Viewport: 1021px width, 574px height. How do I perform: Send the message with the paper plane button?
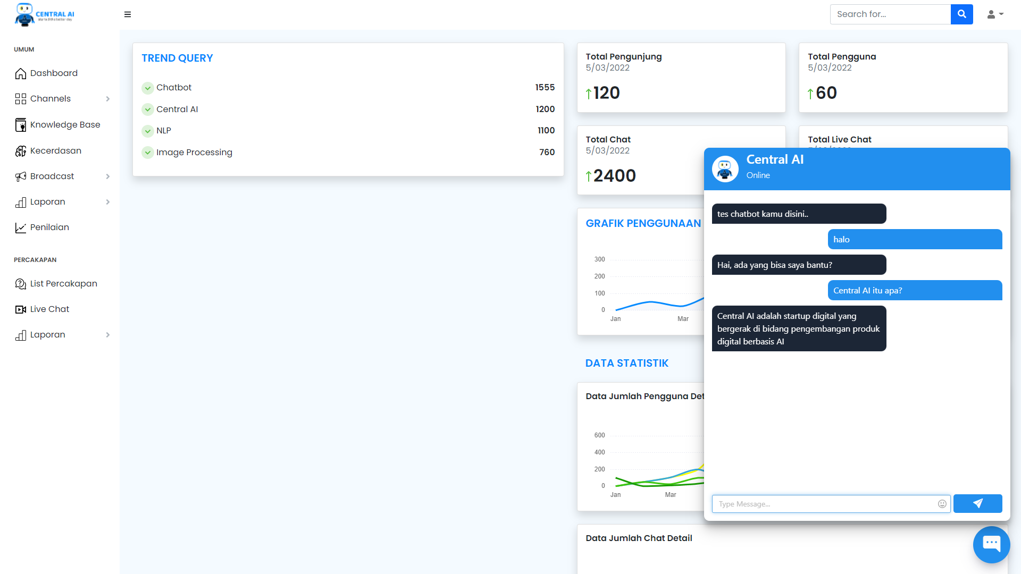click(977, 504)
